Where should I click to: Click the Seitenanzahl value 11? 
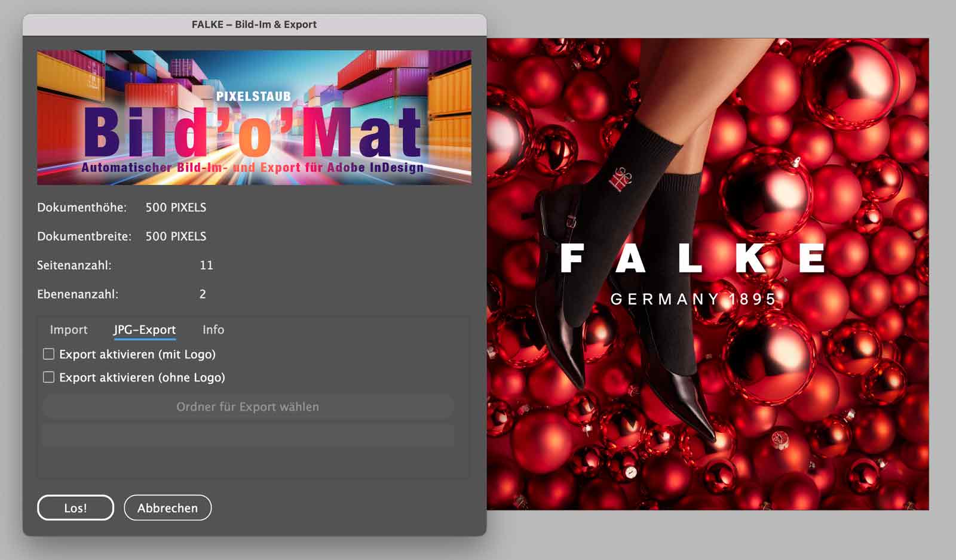[206, 265]
